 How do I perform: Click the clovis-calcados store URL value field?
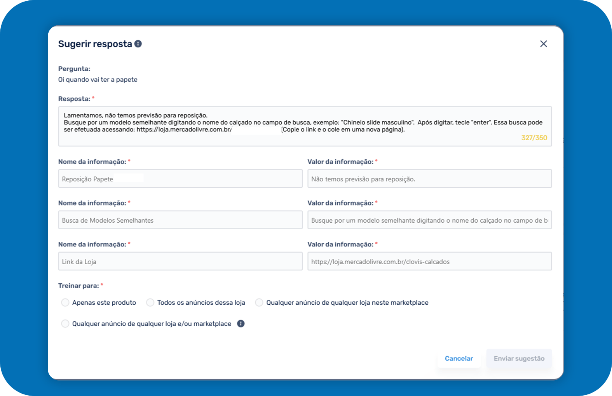pyautogui.click(x=429, y=262)
